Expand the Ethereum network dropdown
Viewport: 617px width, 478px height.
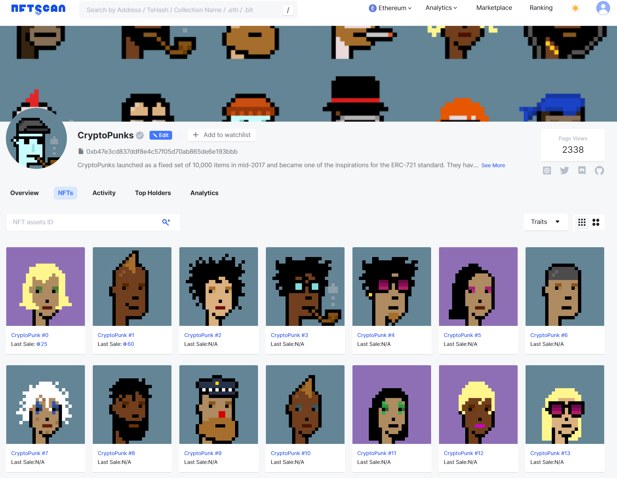tap(390, 8)
